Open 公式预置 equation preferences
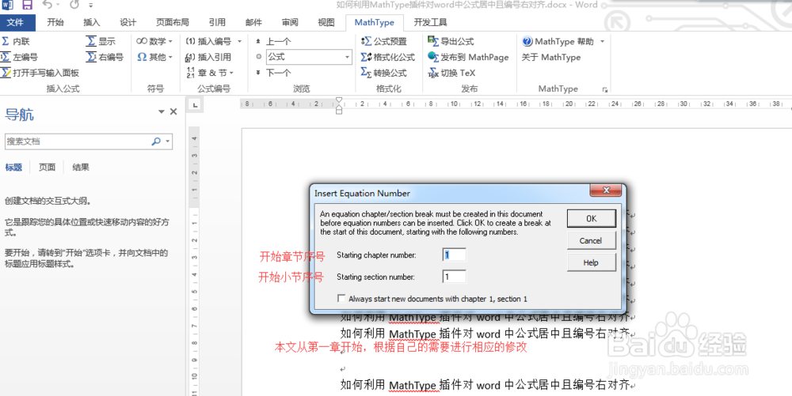The height and width of the screenshot is (396, 792). click(384, 41)
